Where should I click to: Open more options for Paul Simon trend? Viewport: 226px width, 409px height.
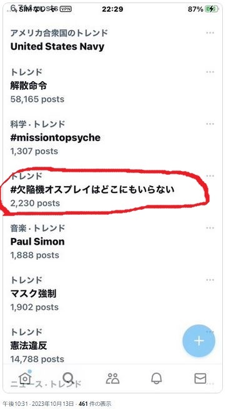[210, 228]
